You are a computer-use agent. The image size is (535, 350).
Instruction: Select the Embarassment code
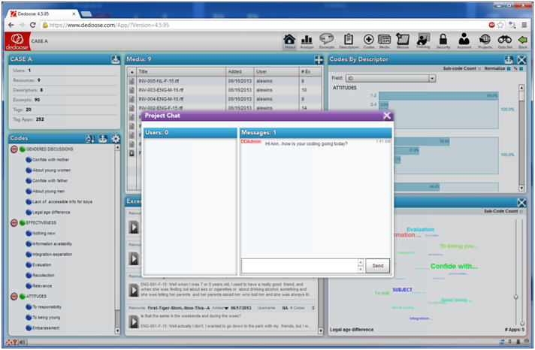click(x=46, y=328)
